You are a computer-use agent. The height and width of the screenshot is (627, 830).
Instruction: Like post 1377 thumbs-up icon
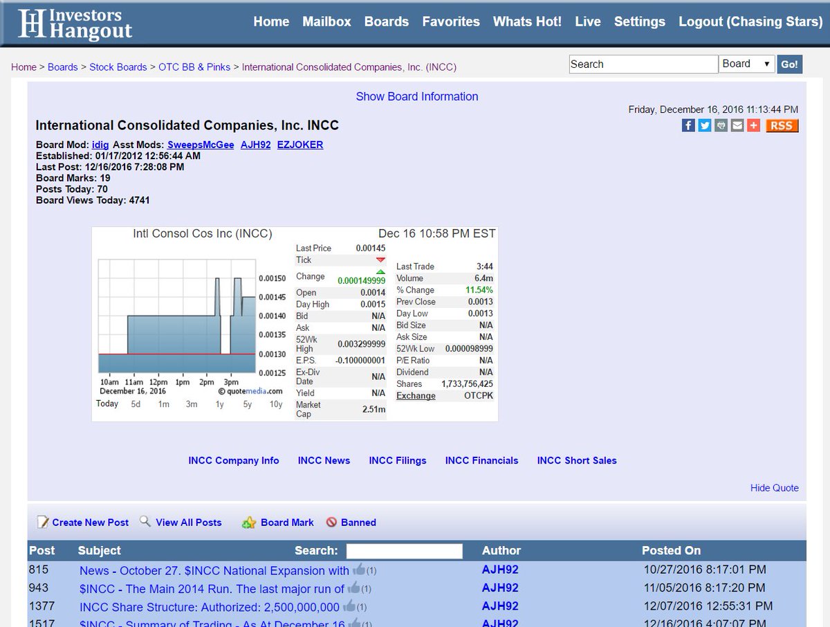349,606
